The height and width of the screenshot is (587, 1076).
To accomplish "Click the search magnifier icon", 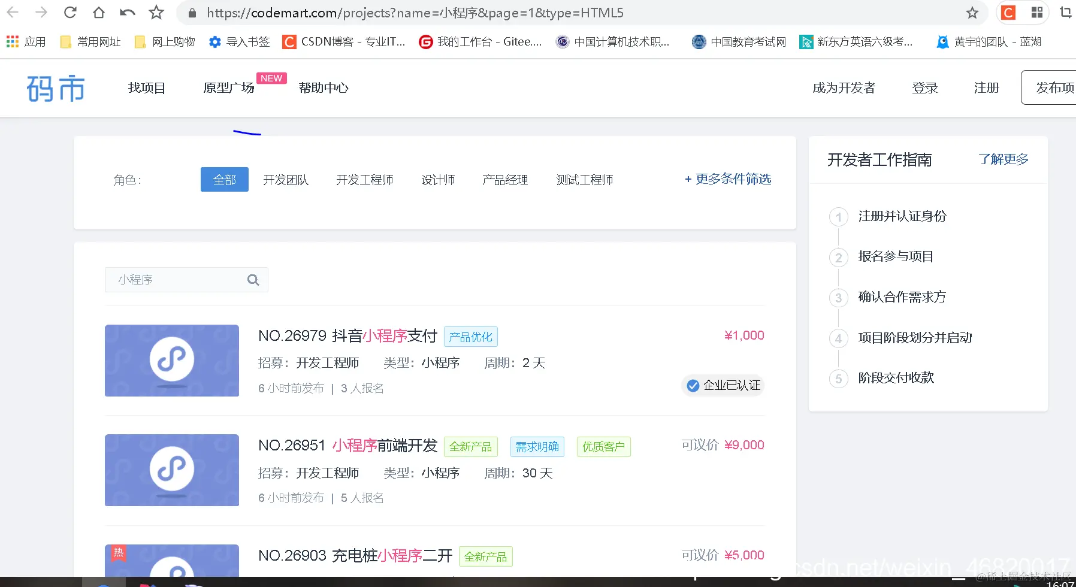I will coord(253,279).
